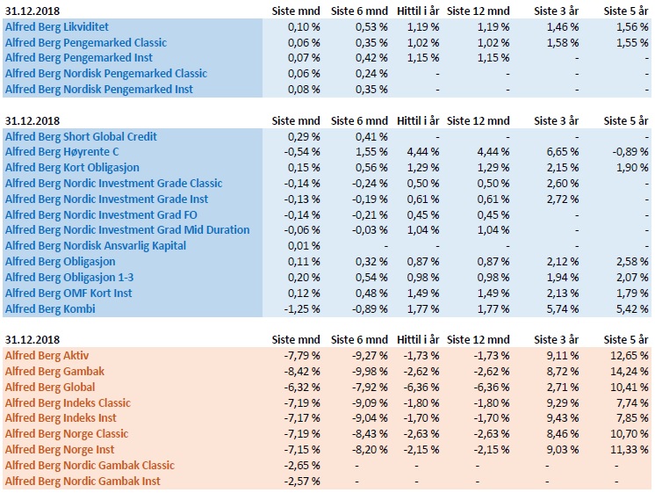Select Alfred Berg Nordic Gambak Classic

click(90, 466)
